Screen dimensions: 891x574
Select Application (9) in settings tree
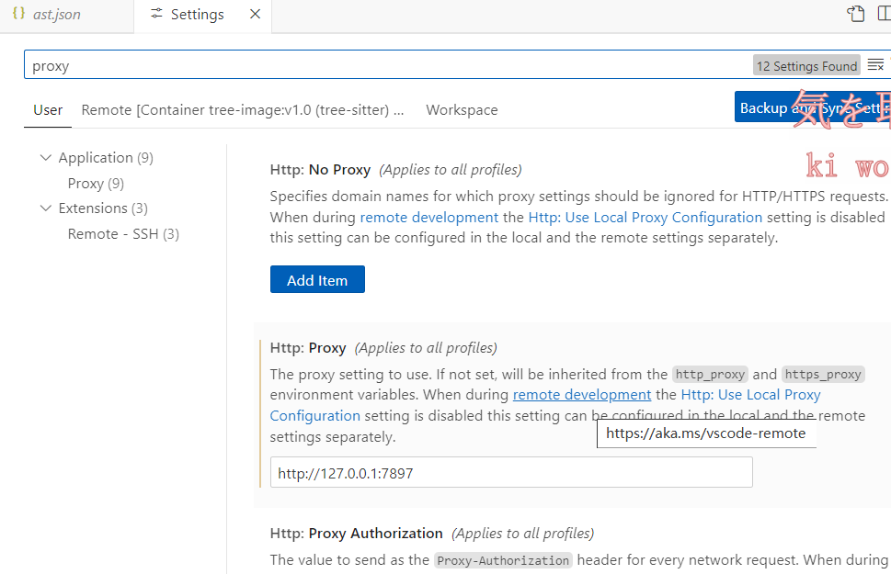(x=106, y=157)
